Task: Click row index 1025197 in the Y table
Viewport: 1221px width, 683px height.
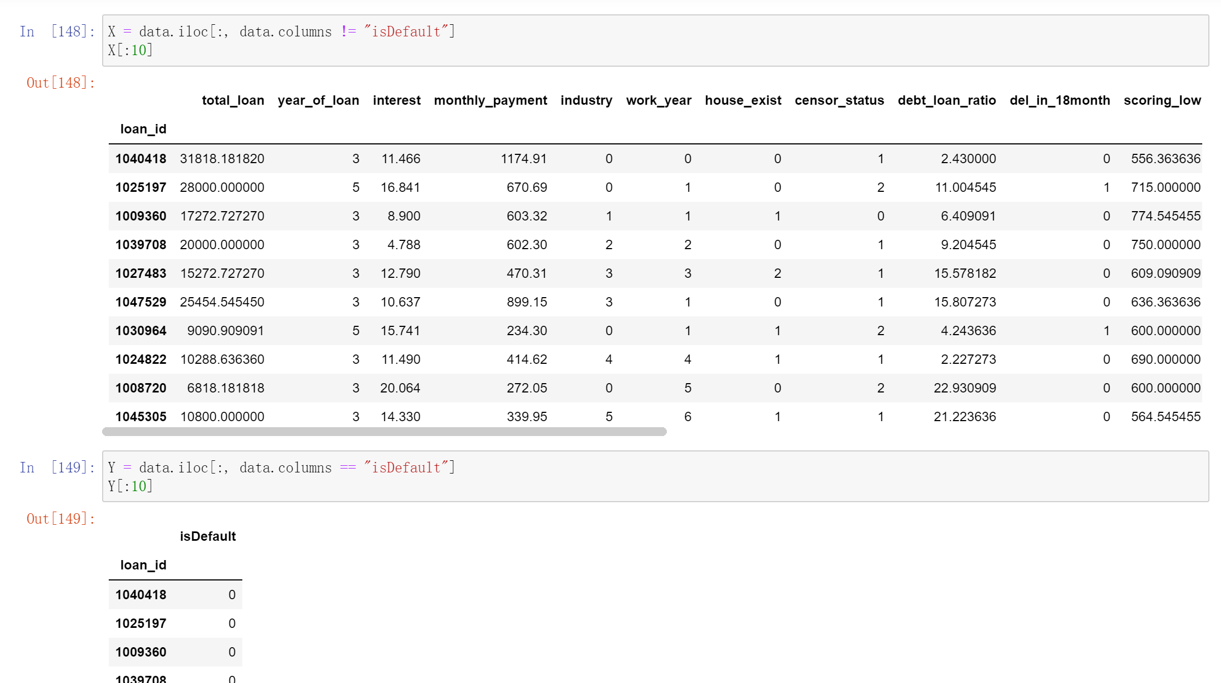Action: click(141, 623)
